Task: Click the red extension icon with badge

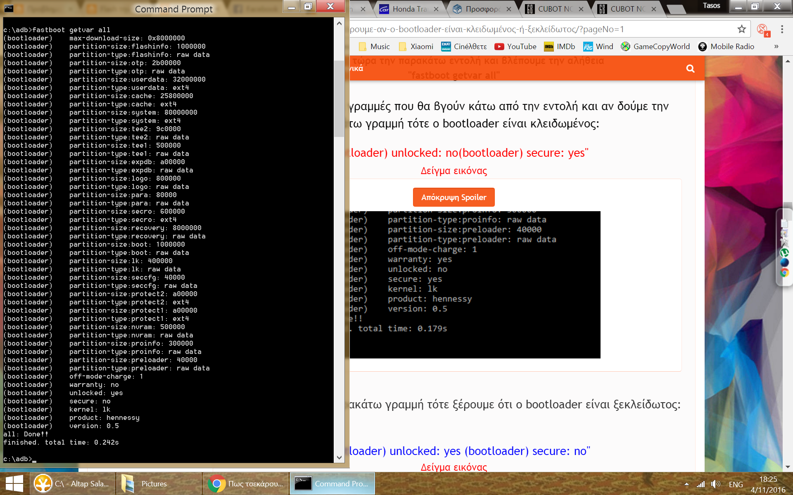Action: coord(762,30)
